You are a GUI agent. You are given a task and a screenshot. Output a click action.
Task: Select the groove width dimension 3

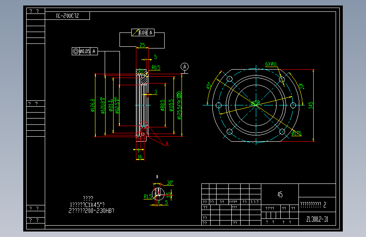click(x=156, y=92)
